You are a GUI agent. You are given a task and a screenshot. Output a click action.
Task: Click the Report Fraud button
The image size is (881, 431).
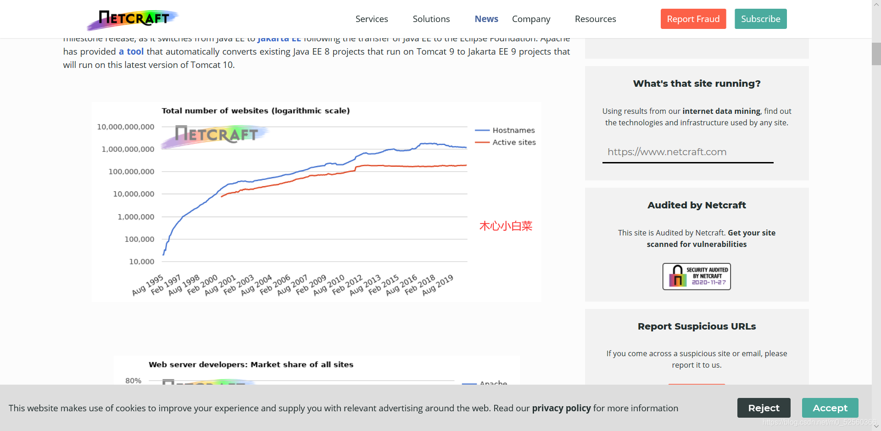tap(693, 19)
